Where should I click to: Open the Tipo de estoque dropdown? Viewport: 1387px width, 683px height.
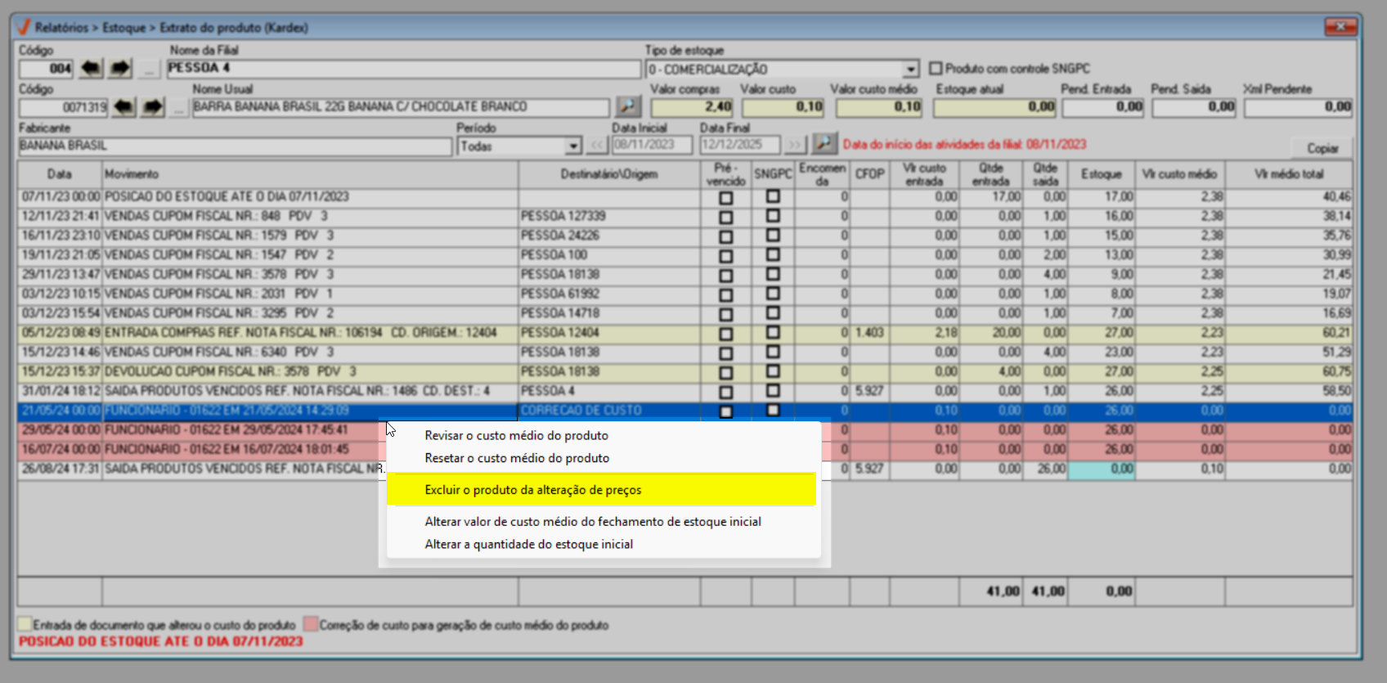click(x=910, y=70)
